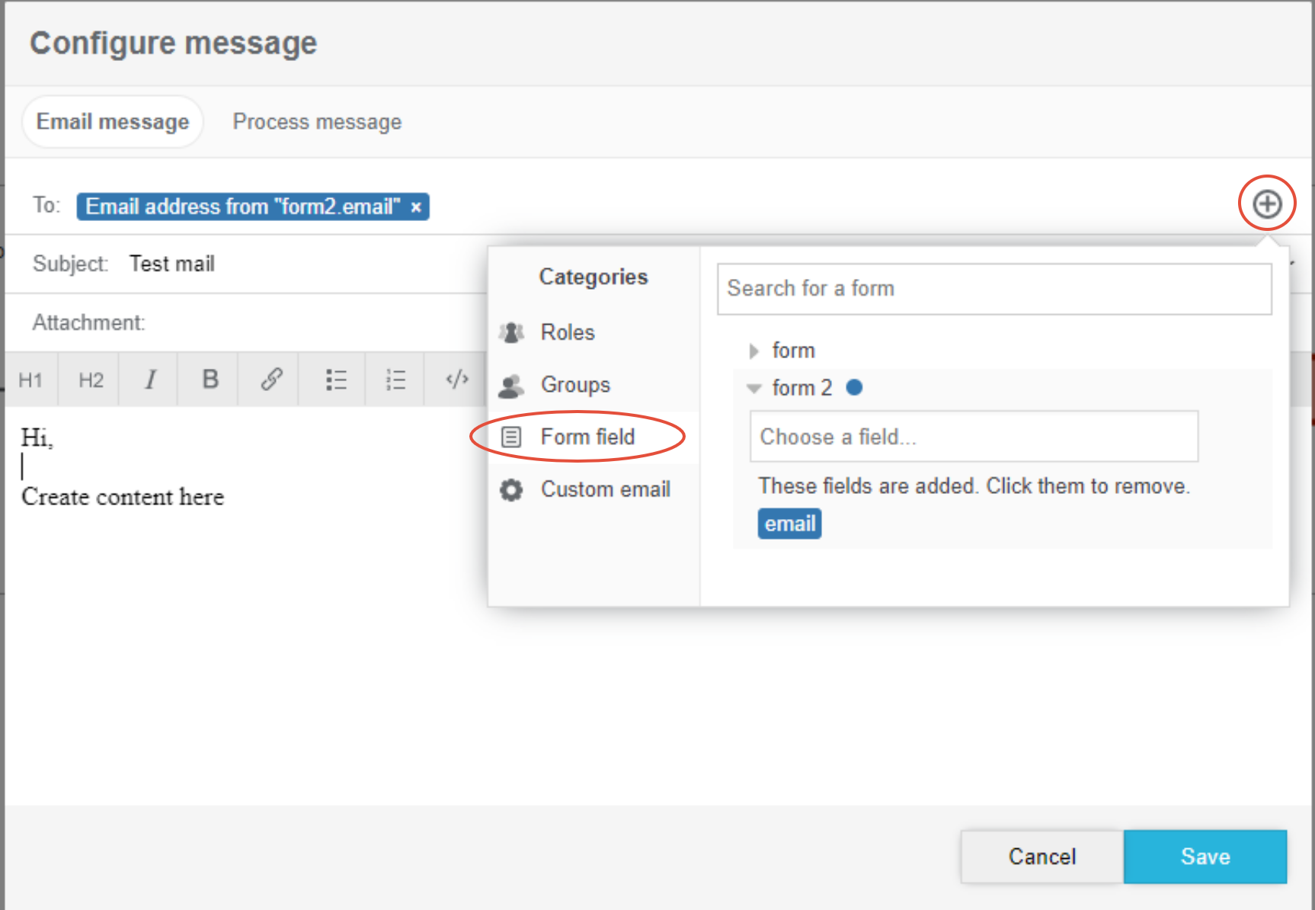Click Save to store the message
Image resolution: width=1315 pixels, height=910 pixels.
[1205, 857]
